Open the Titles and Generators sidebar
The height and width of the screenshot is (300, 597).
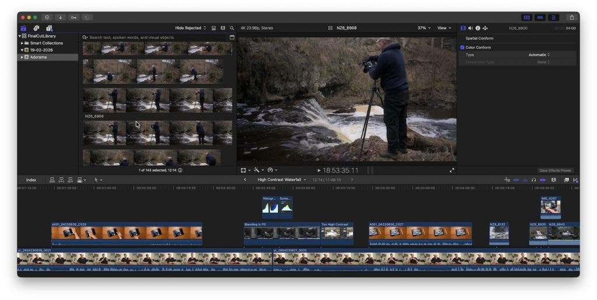point(49,28)
